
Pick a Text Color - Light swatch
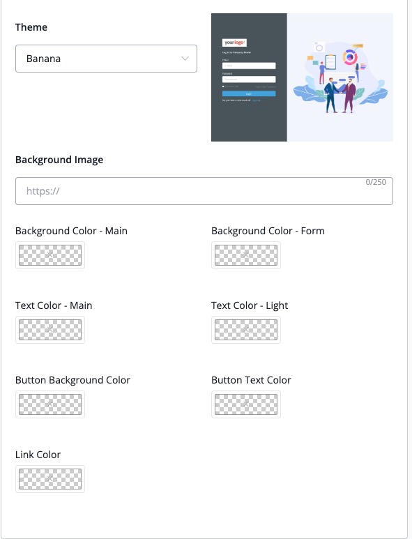tap(246, 330)
